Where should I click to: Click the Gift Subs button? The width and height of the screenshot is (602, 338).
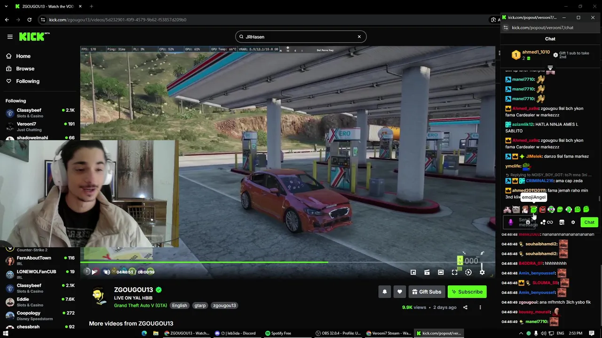point(427,292)
